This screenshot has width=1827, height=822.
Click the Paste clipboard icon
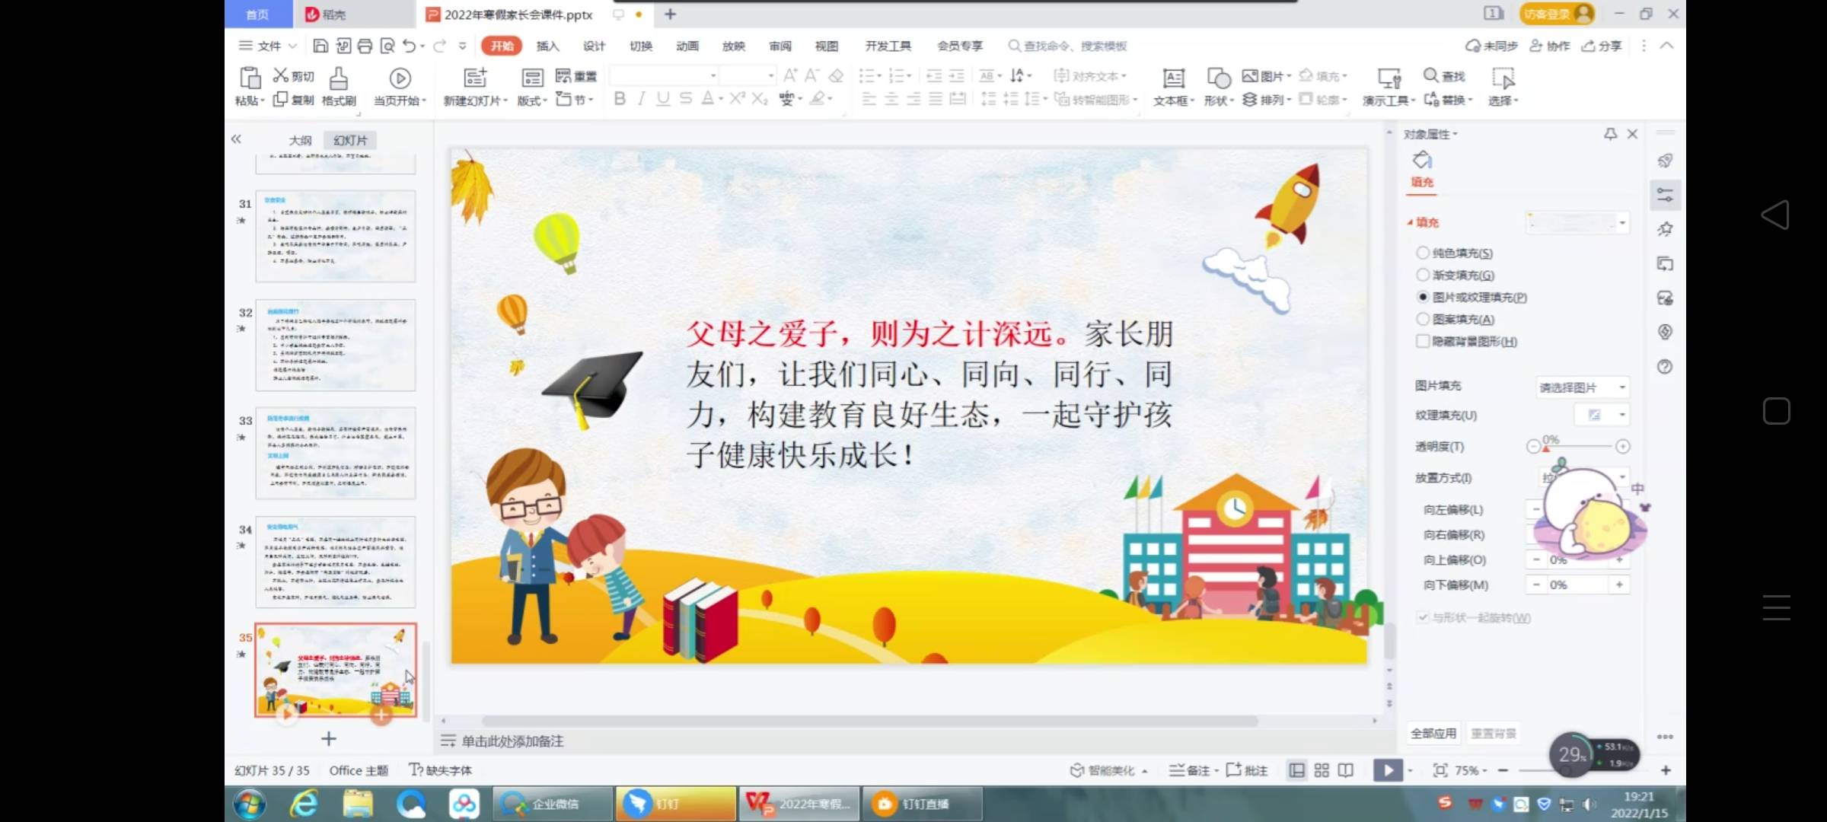pos(250,78)
